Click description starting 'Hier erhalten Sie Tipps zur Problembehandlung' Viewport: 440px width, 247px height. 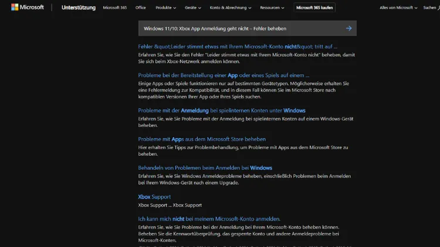[243, 150]
